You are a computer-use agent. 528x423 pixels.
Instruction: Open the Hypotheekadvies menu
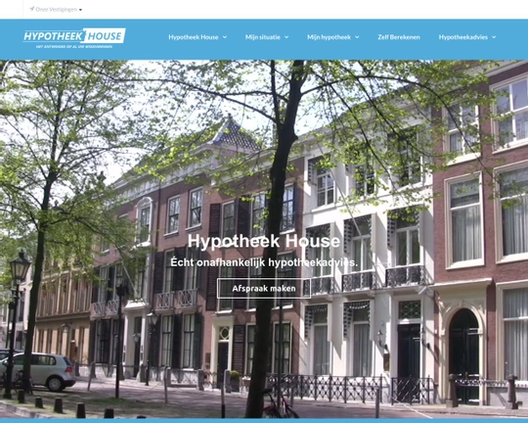(x=463, y=37)
